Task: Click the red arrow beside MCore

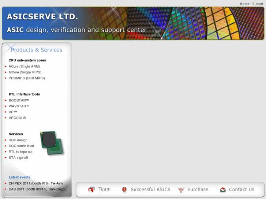Action: 5,72
